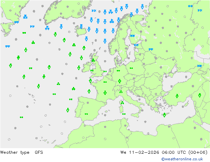210x162 pixels.
Task: Select the green drizzle symbol off East Anglia
Action: [105, 71]
